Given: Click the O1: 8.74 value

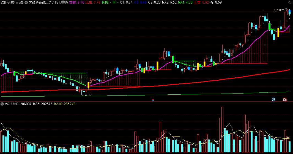Looking at the screenshot, I should (126, 3).
